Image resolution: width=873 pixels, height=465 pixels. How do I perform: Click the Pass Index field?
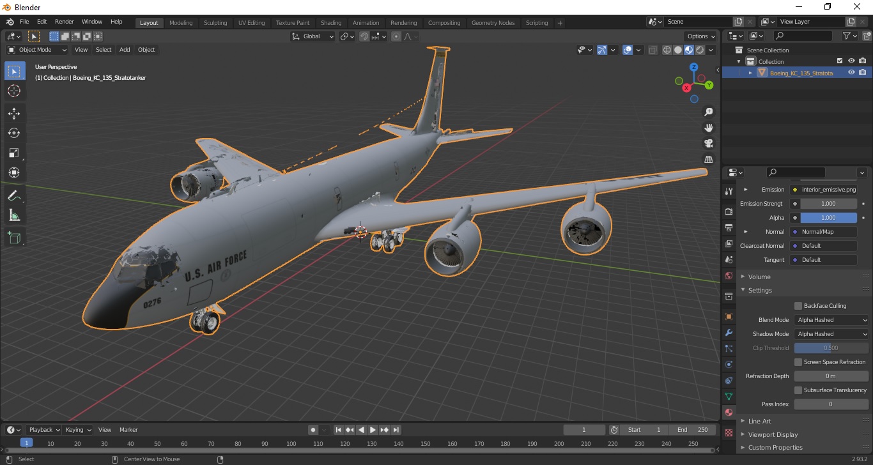(x=831, y=404)
